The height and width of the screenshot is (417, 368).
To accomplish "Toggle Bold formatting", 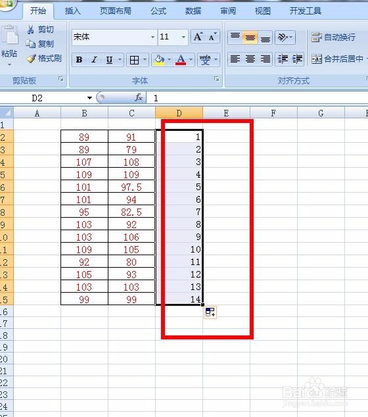I will tap(79, 60).
